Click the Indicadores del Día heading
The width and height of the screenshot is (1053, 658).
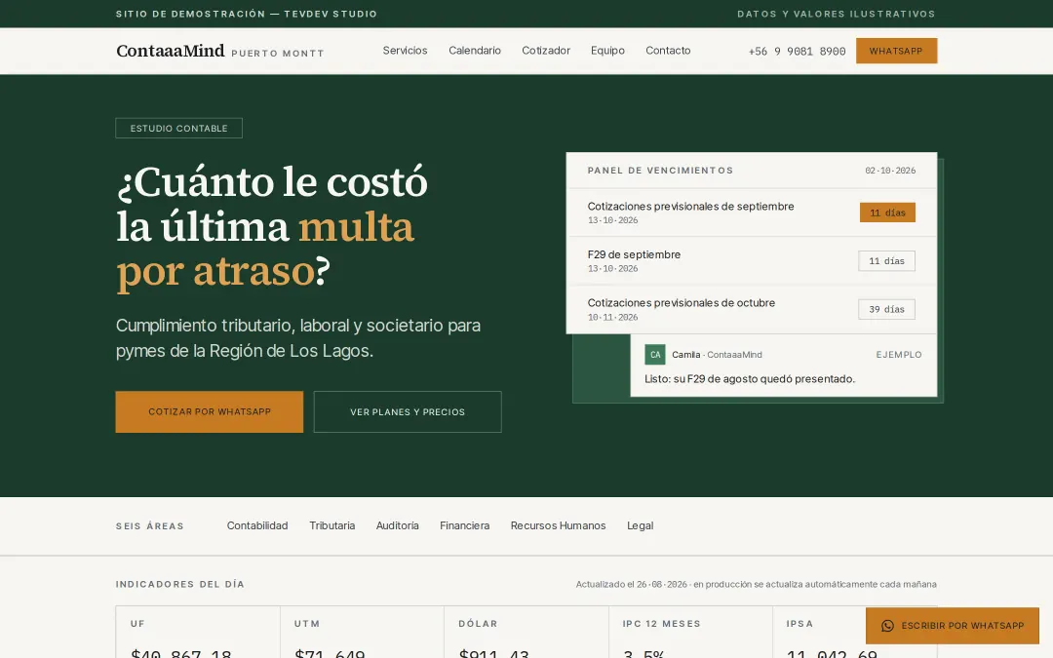pyautogui.click(x=180, y=584)
